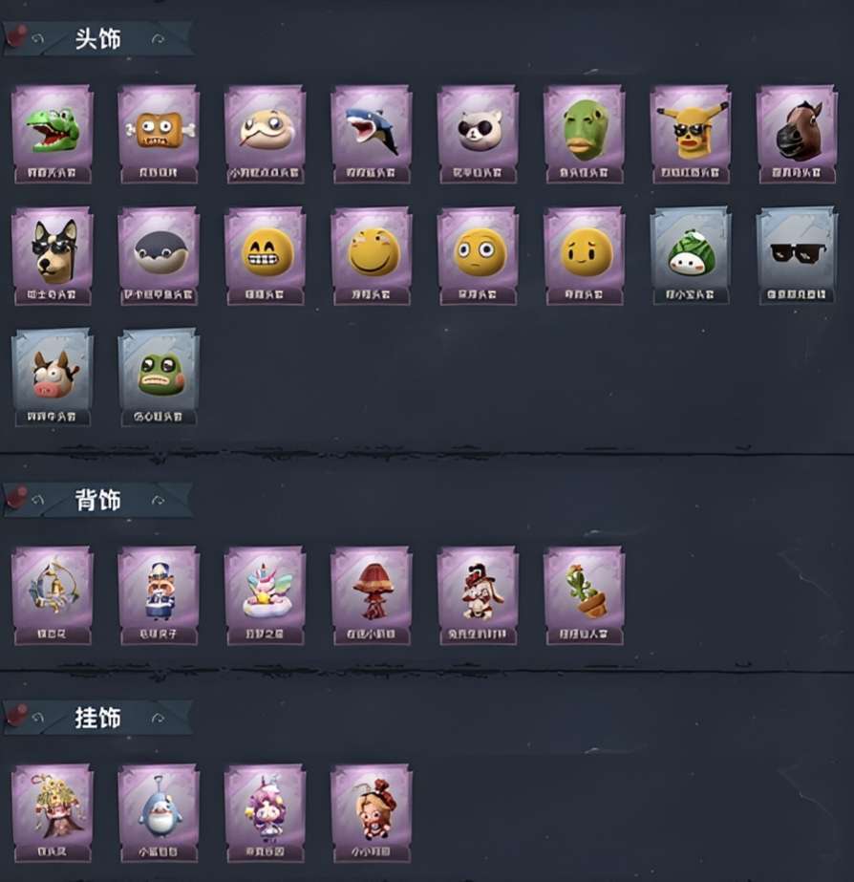Pick the red mushroom back accessory

371,595
